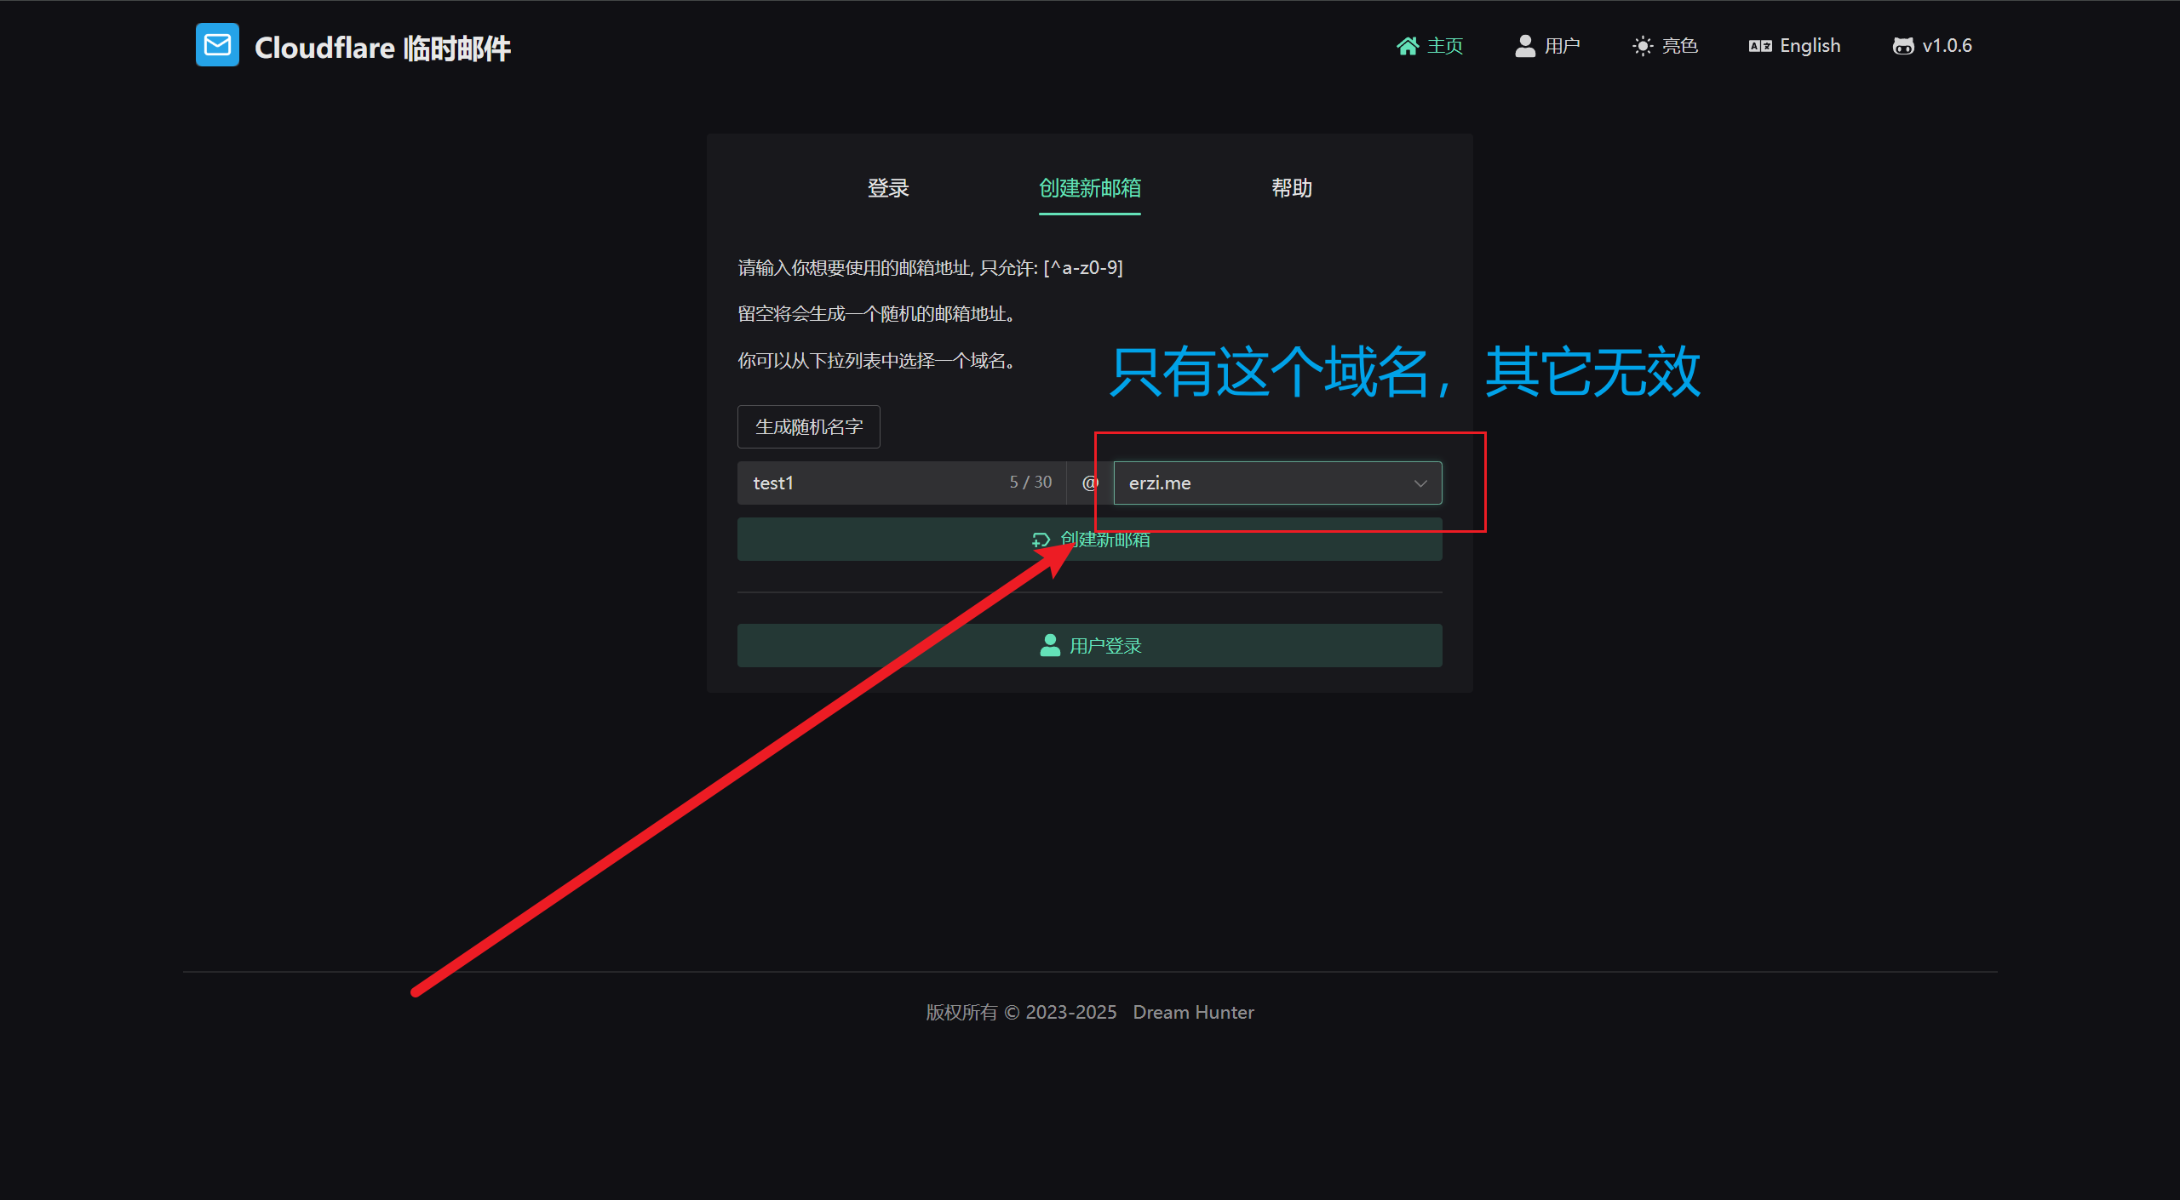The width and height of the screenshot is (2180, 1200).
Task: Select the 创建新邮箱 tab
Action: point(1089,188)
